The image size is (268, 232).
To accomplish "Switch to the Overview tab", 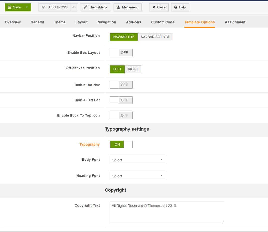I will [13, 22].
